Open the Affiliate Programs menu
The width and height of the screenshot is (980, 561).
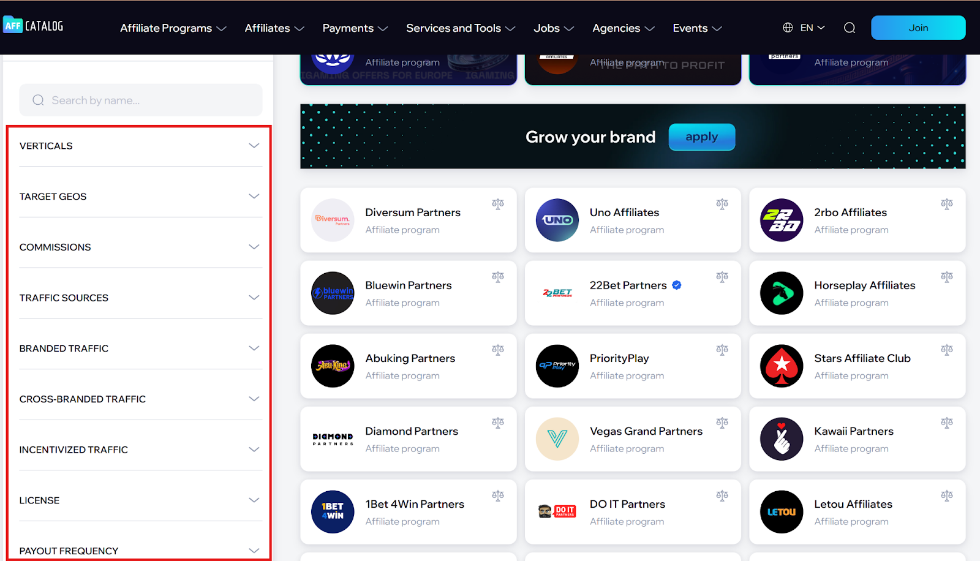tap(173, 28)
